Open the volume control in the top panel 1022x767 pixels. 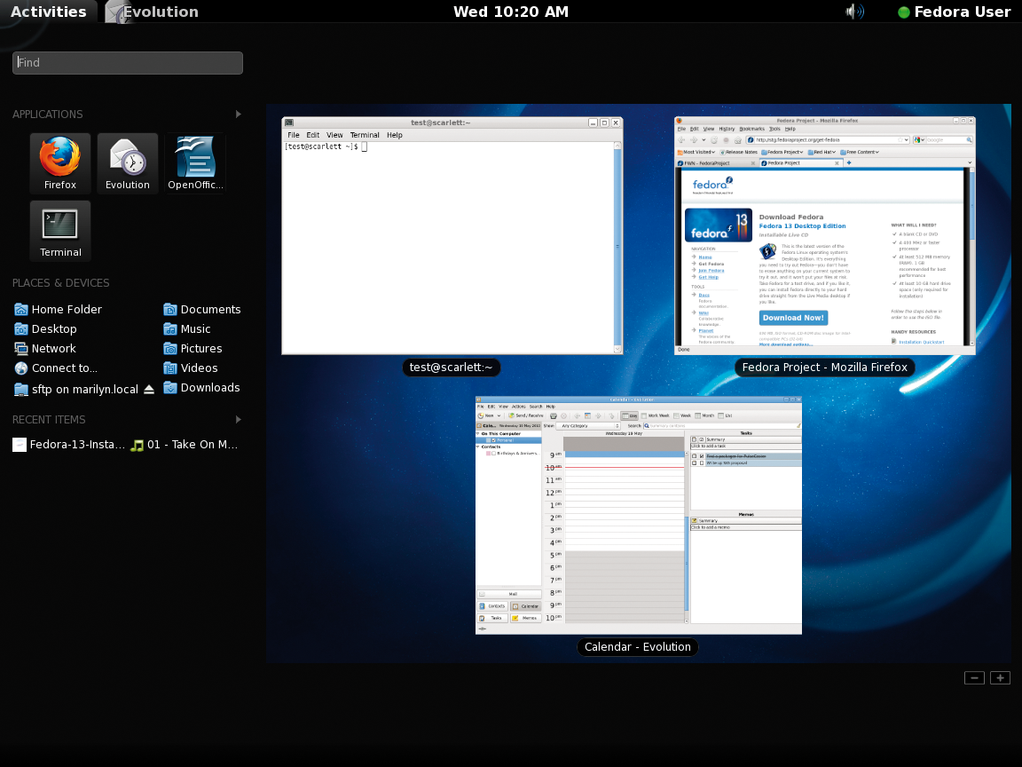click(853, 12)
